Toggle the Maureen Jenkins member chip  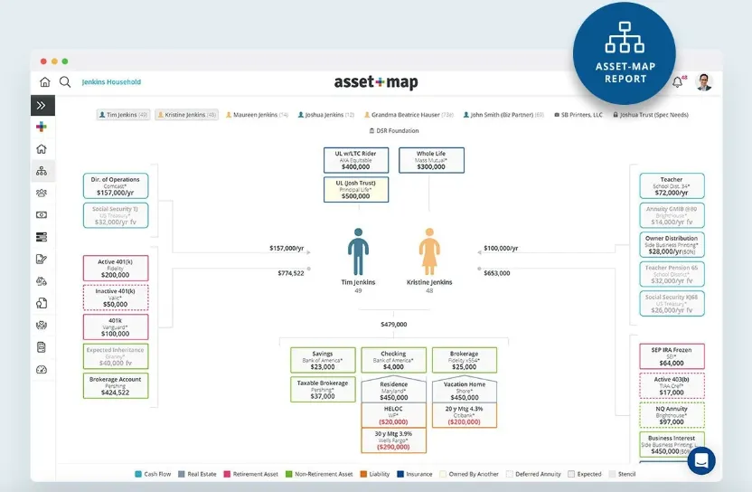point(257,115)
